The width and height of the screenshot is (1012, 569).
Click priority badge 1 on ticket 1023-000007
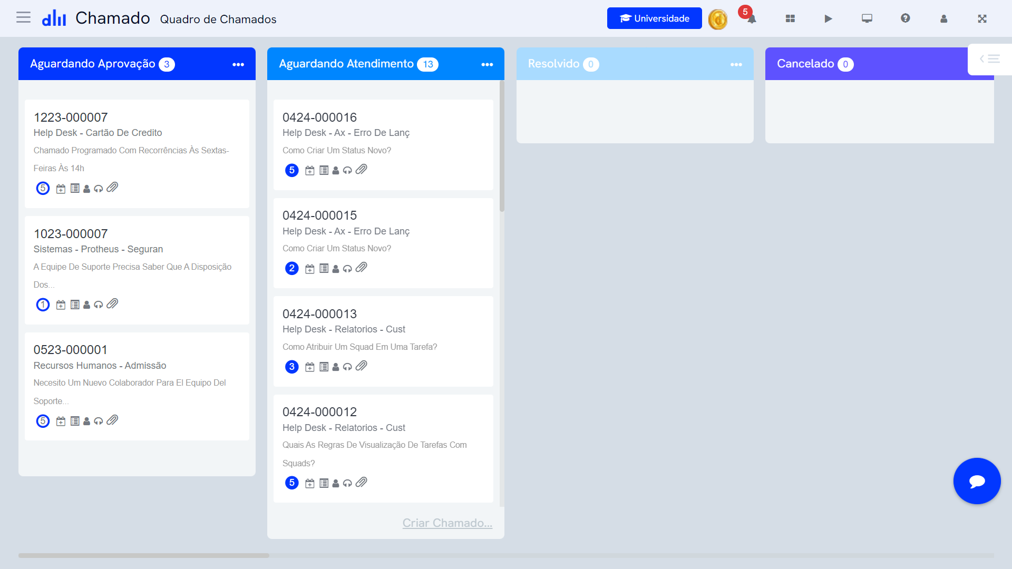tap(43, 305)
